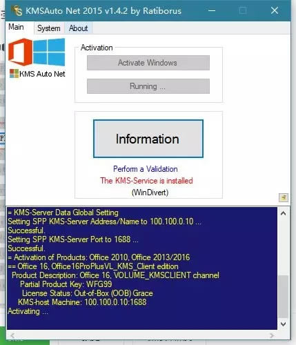Screen dimensions: 296x345
Task: Click log line KMS-Server Data Global Setting
Action: [x=63, y=213]
